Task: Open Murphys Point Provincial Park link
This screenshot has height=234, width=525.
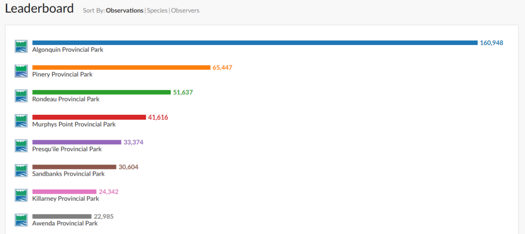Action: [x=74, y=124]
